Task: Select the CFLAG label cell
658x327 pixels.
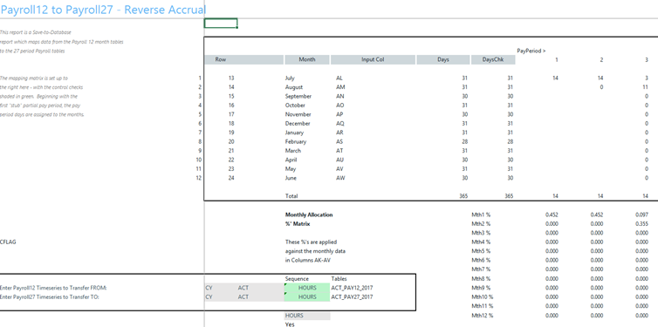Action: click(8, 242)
